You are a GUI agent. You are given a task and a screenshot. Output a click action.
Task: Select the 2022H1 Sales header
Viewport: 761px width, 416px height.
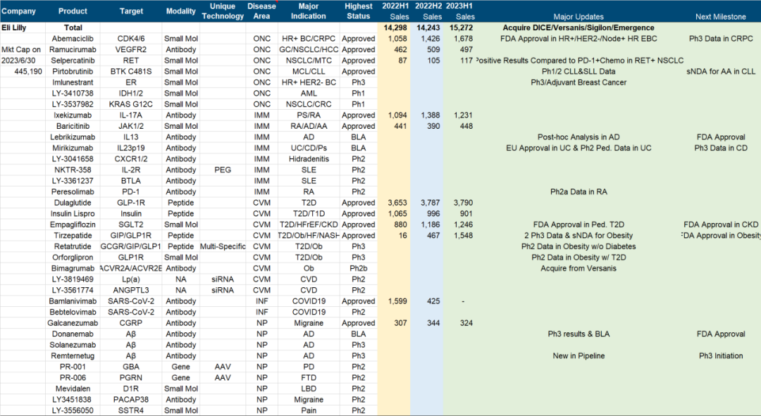(x=395, y=11)
